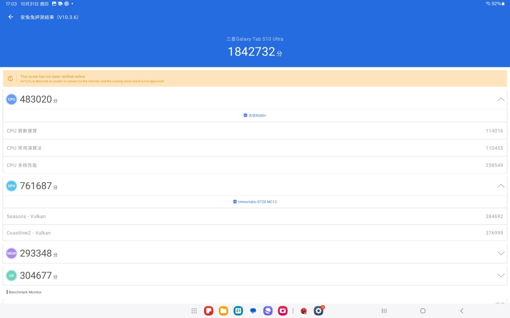Click the UX score value 304677
The height and width of the screenshot is (318, 510).
pyautogui.click(x=36, y=275)
